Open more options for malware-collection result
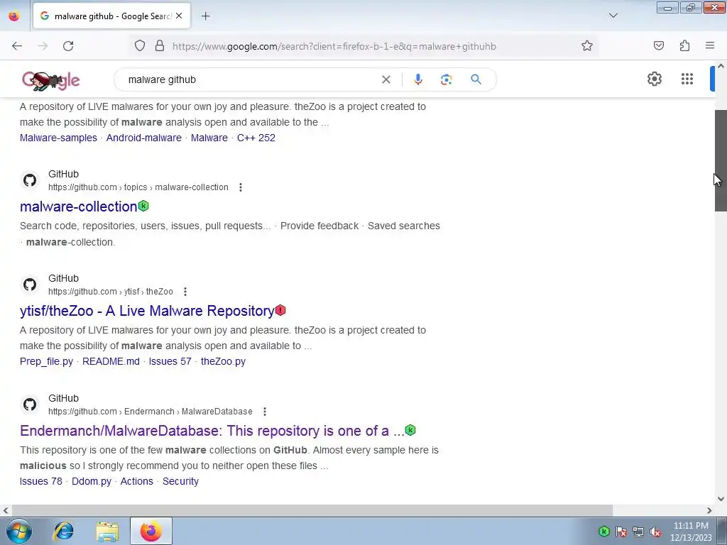727x545 pixels. [x=240, y=187]
